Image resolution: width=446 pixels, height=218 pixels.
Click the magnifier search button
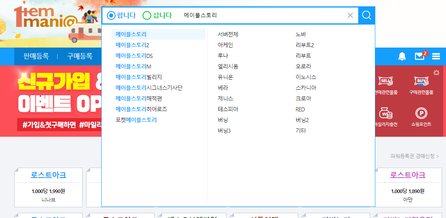click(x=367, y=15)
